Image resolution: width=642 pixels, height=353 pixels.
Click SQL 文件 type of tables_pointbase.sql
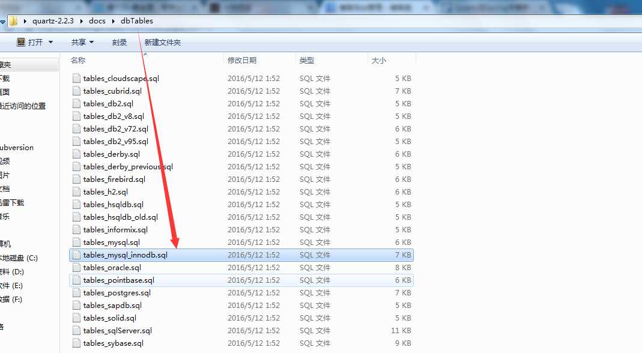[x=315, y=280]
